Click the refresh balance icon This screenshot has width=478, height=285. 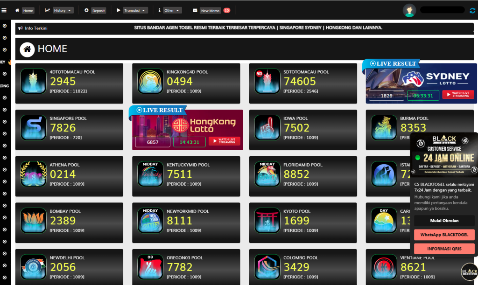pos(472,11)
